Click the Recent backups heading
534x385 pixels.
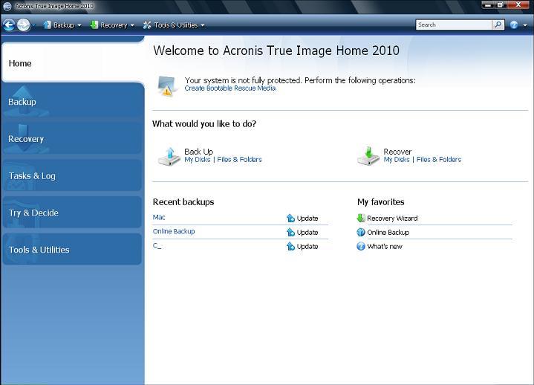point(183,202)
